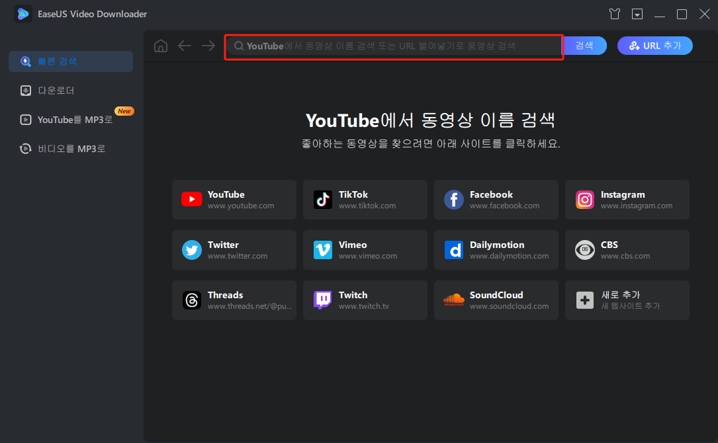This screenshot has height=443, width=718.
Task: Open the YouTube site shortcut
Action: [x=234, y=200]
